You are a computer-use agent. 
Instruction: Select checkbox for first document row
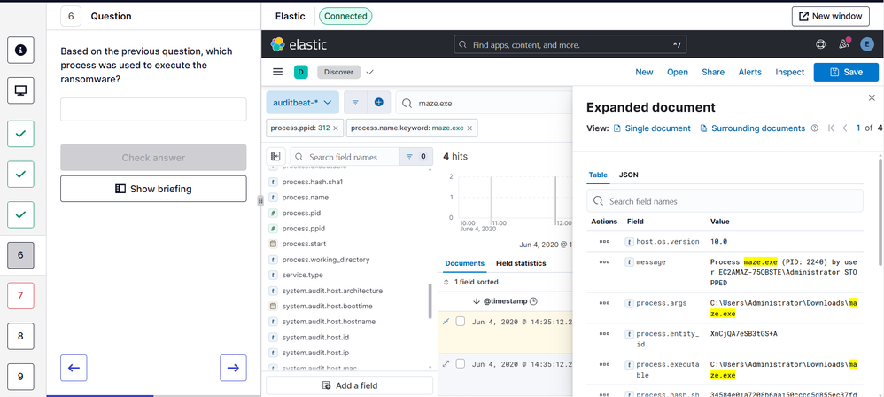(460, 322)
